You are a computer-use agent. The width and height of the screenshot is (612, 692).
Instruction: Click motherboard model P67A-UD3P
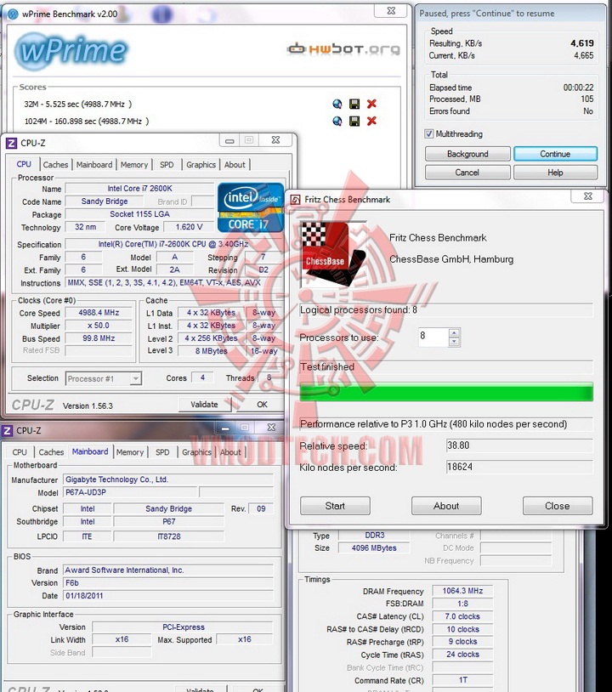click(x=130, y=492)
